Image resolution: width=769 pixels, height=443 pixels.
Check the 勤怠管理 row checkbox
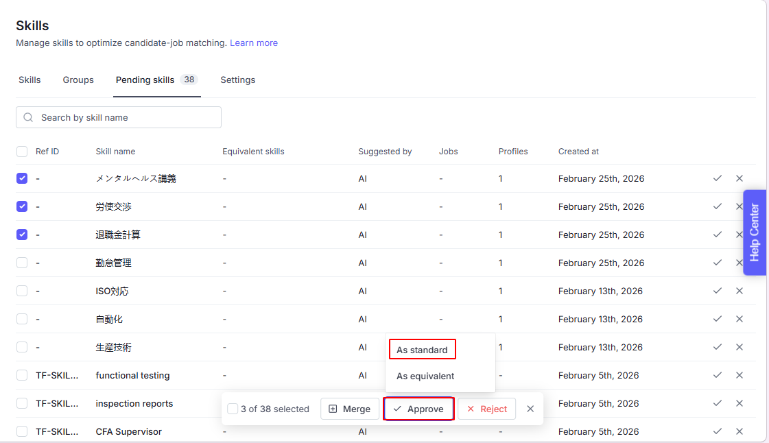22,263
